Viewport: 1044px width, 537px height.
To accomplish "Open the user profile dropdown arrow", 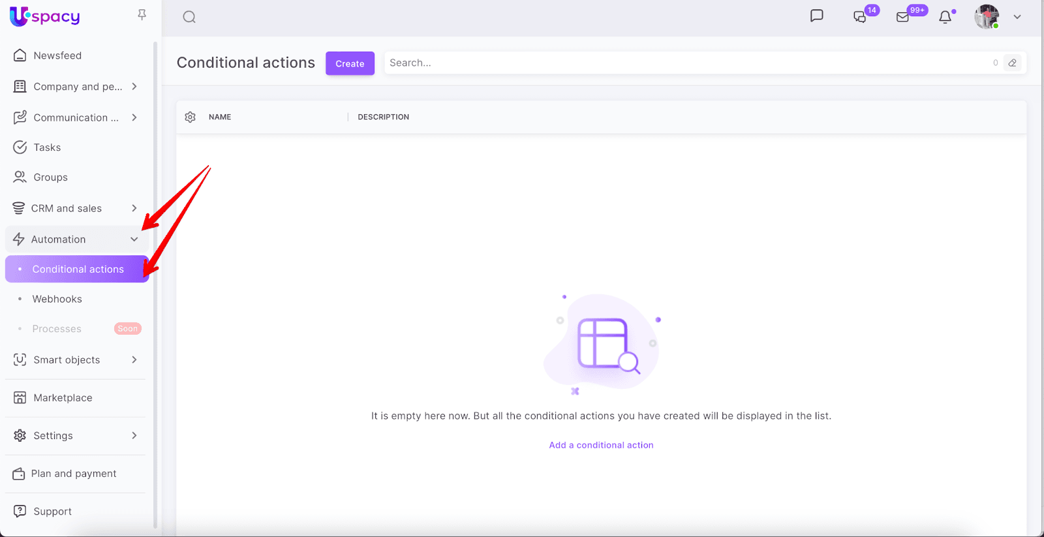I will 1017,17.
